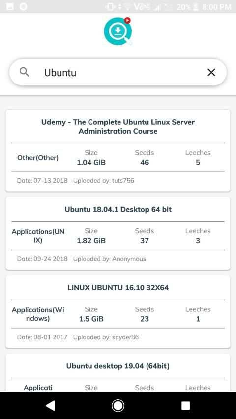
Task: Open Ubuntu 18.04.1 Desktop 64 bit result
Action: [118, 233]
